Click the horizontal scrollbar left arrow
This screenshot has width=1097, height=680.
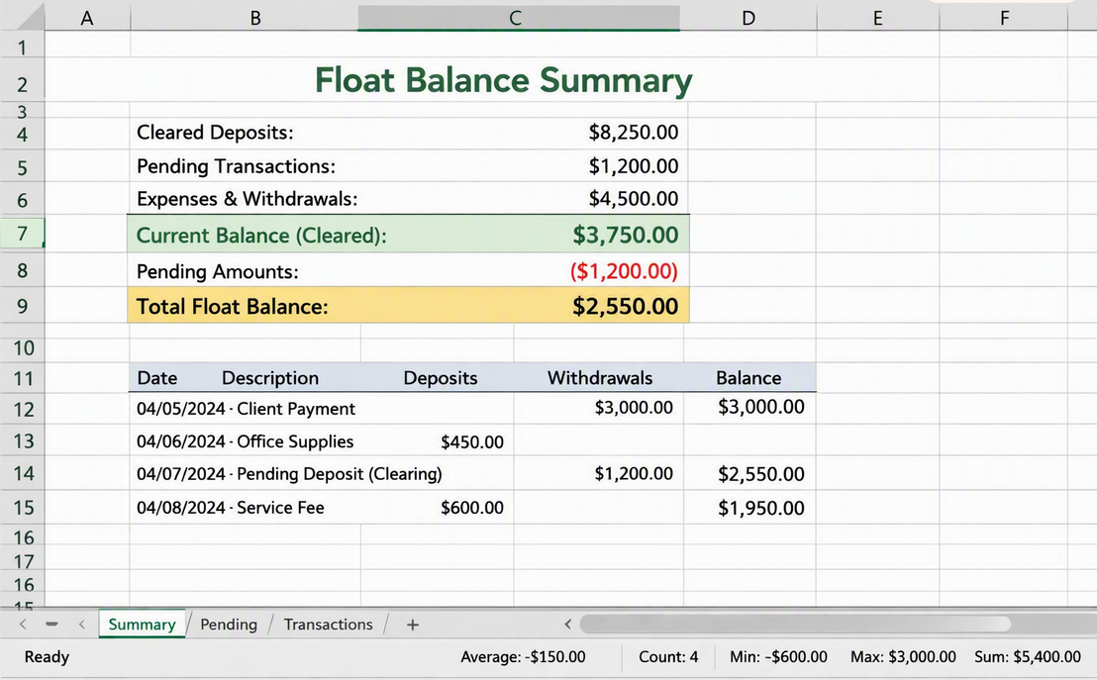(x=568, y=624)
